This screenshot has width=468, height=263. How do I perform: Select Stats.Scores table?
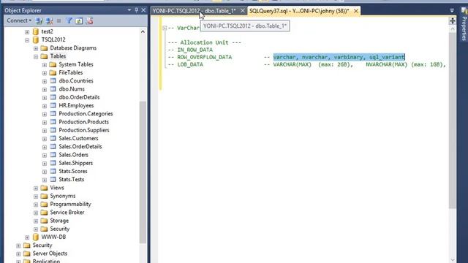73,171
